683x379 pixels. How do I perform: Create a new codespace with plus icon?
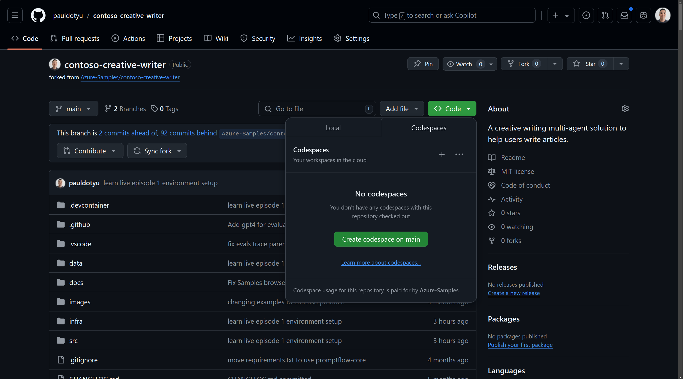pos(442,154)
